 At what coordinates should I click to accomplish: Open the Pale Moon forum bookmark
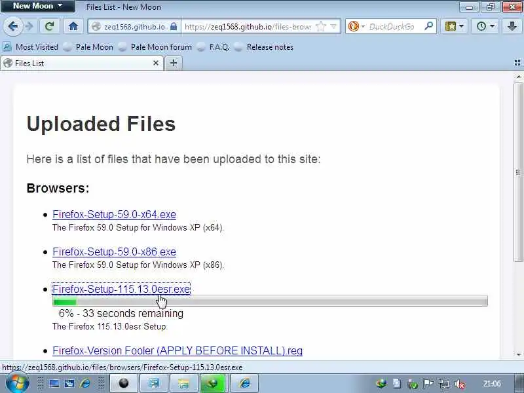point(155,47)
